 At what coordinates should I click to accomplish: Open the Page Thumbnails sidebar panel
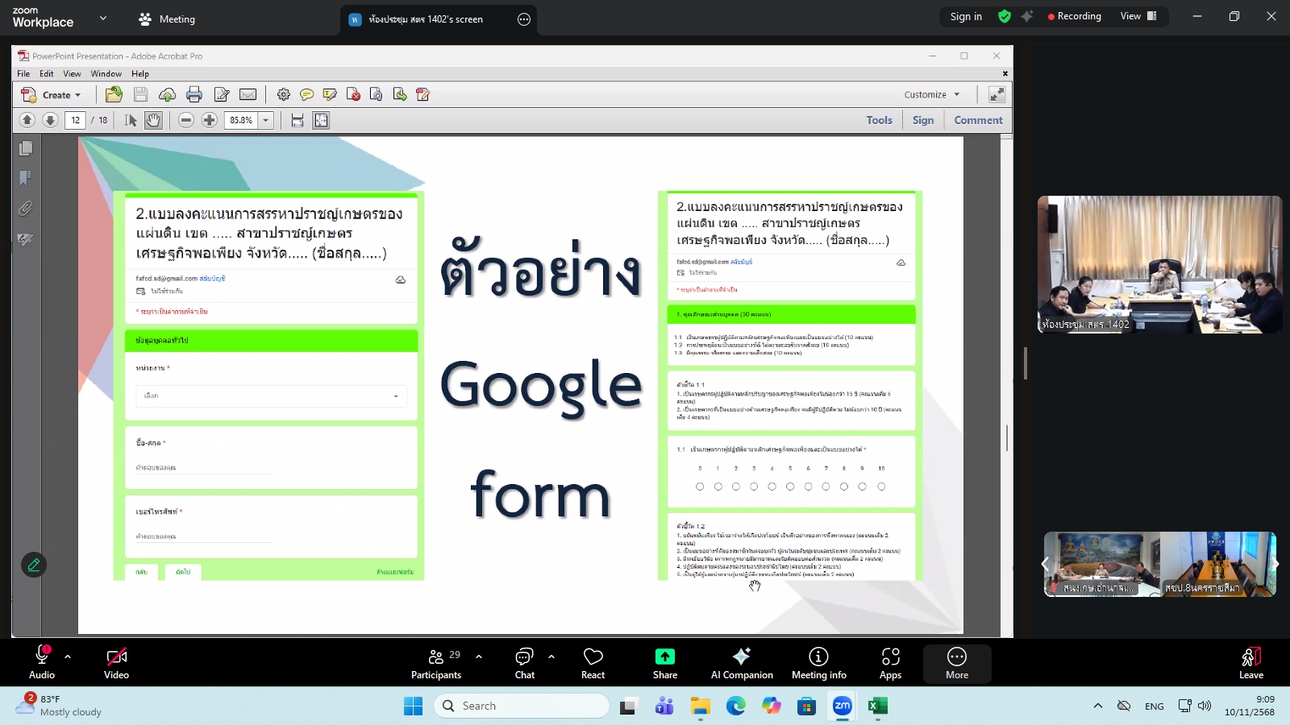pyautogui.click(x=26, y=148)
